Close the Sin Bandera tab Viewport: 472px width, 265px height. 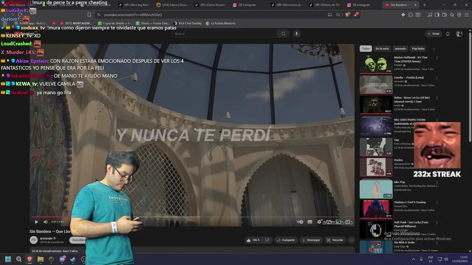[416, 5]
